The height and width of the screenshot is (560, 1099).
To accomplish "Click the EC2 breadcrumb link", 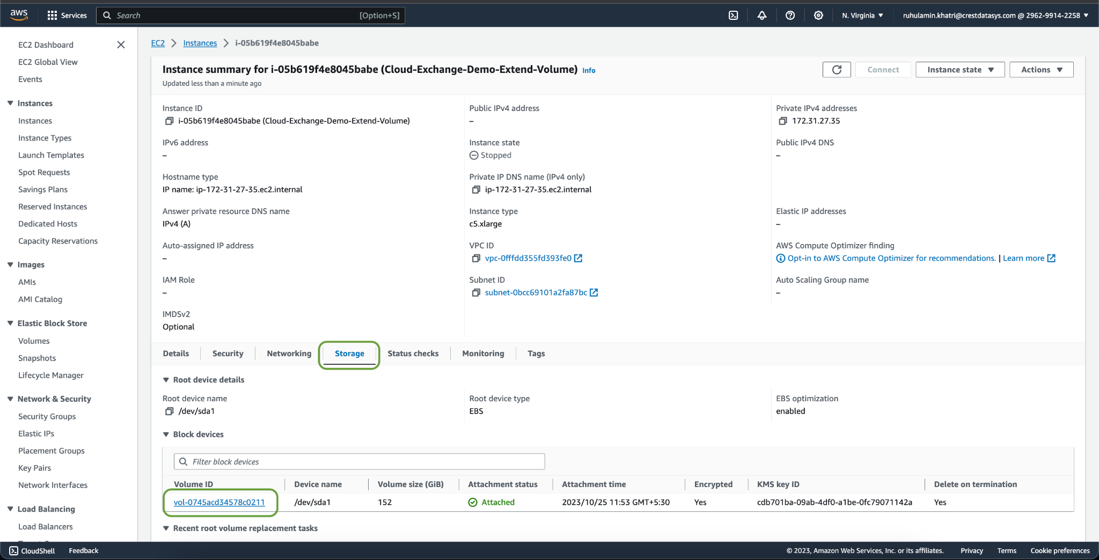I will pos(158,43).
